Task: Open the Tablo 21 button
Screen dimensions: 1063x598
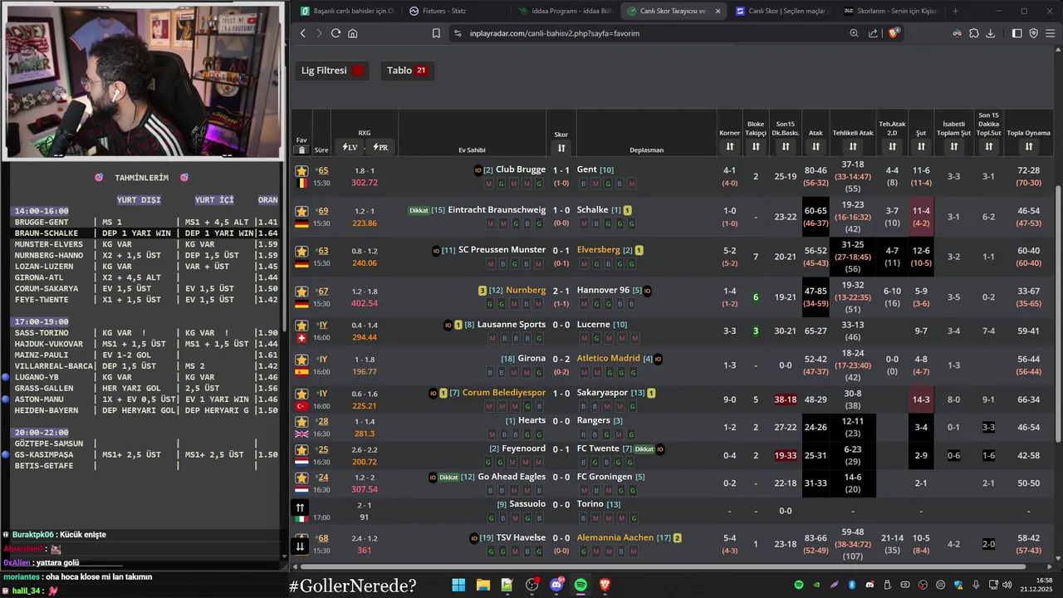Action: (407, 71)
